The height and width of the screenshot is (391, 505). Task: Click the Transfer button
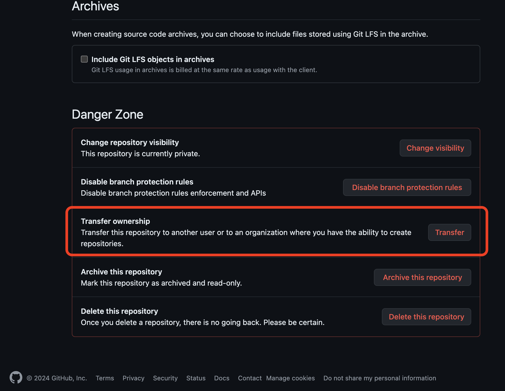tap(449, 232)
